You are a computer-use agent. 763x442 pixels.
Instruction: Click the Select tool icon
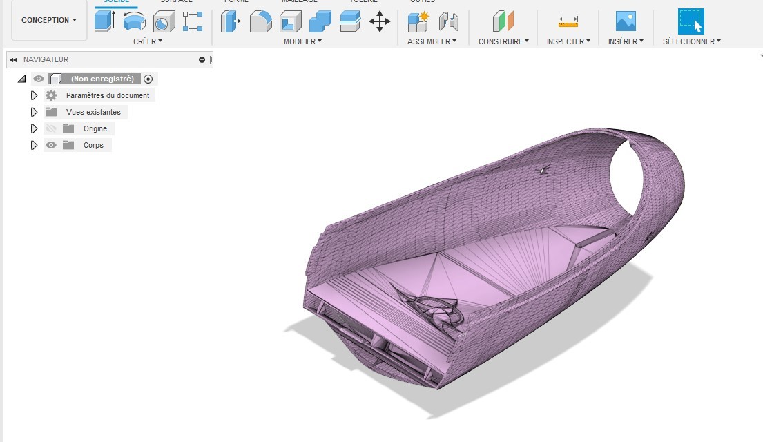point(691,21)
